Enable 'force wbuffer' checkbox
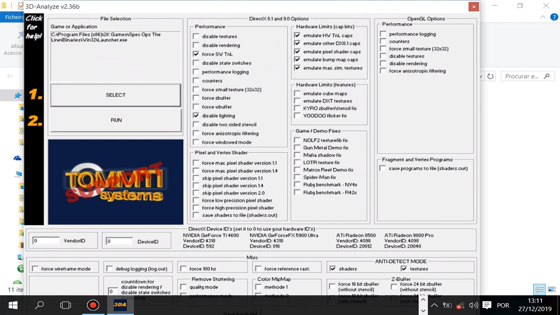 196,107
